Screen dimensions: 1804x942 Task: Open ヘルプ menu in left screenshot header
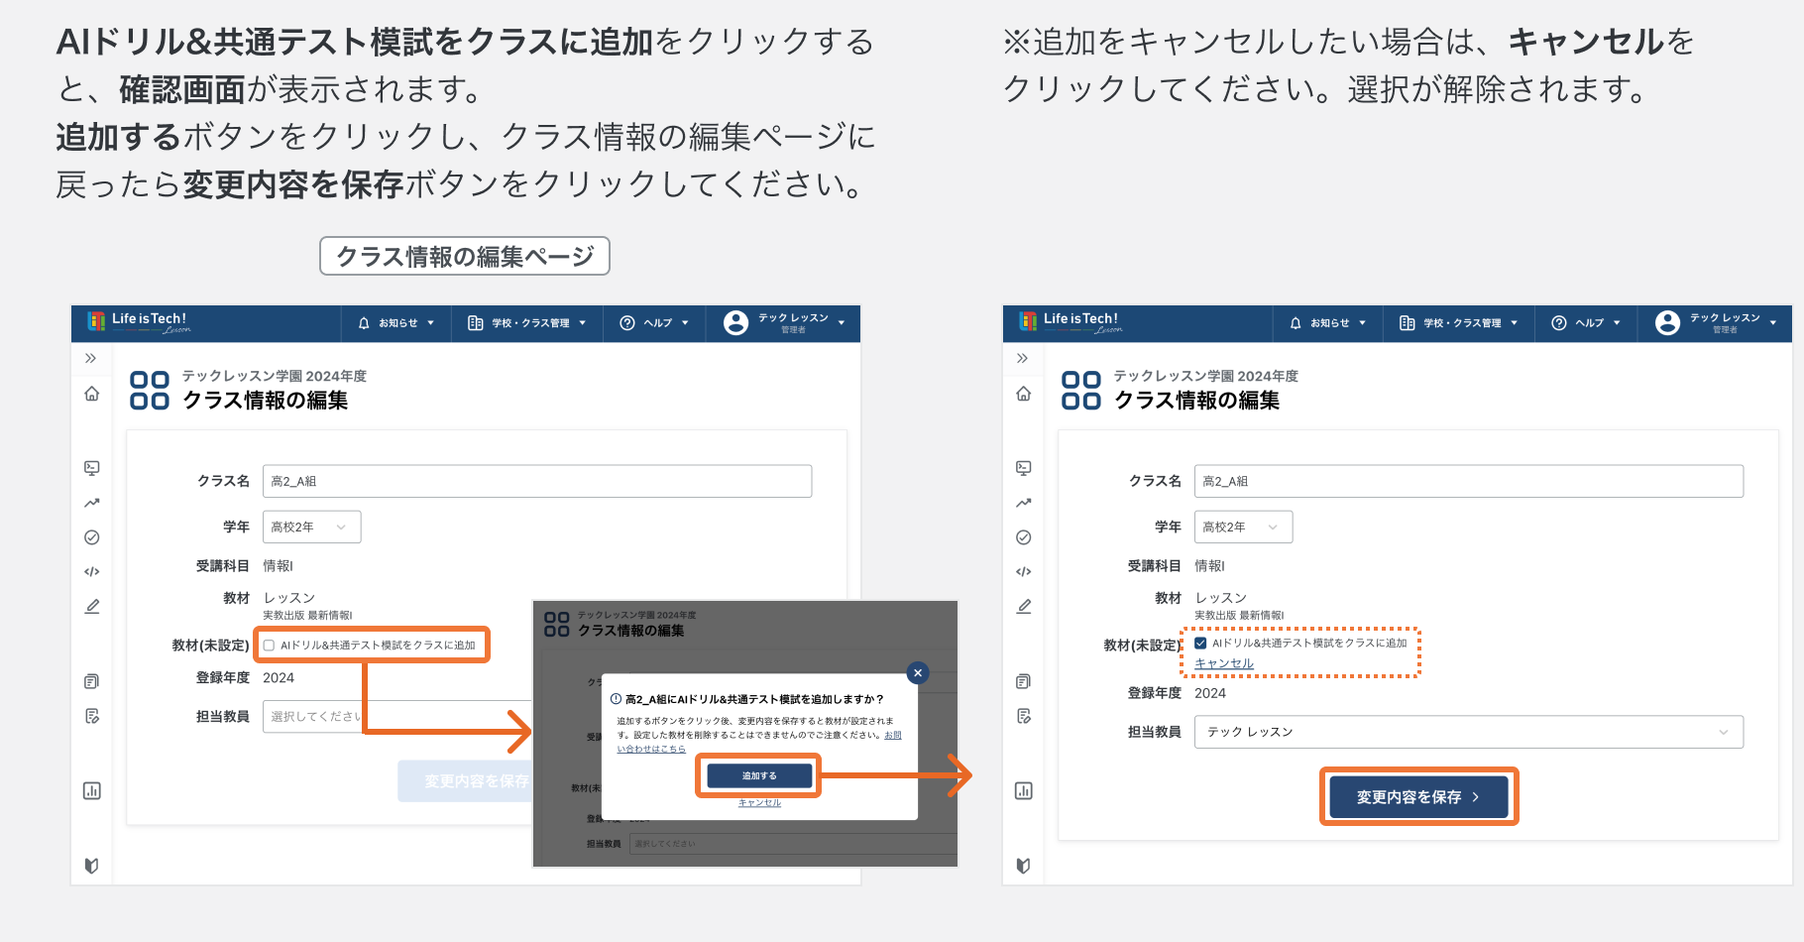click(654, 323)
